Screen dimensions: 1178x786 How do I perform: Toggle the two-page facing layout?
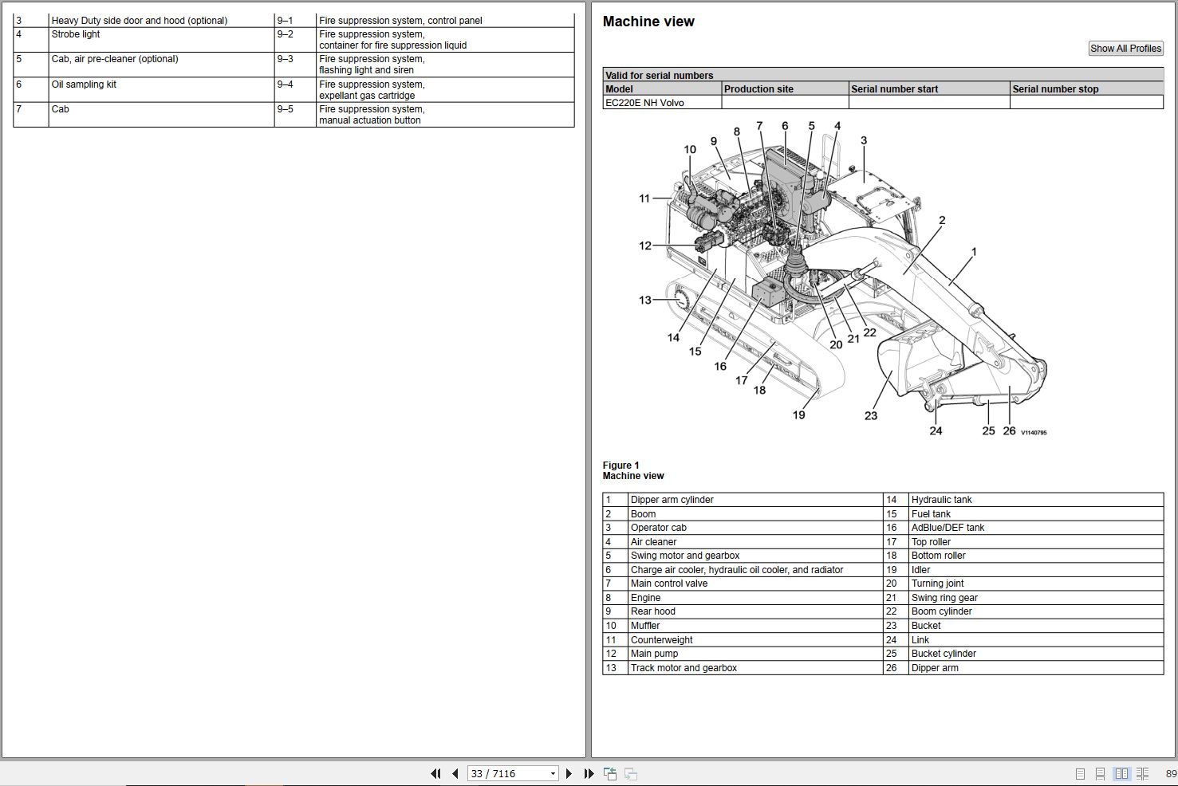1121,773
